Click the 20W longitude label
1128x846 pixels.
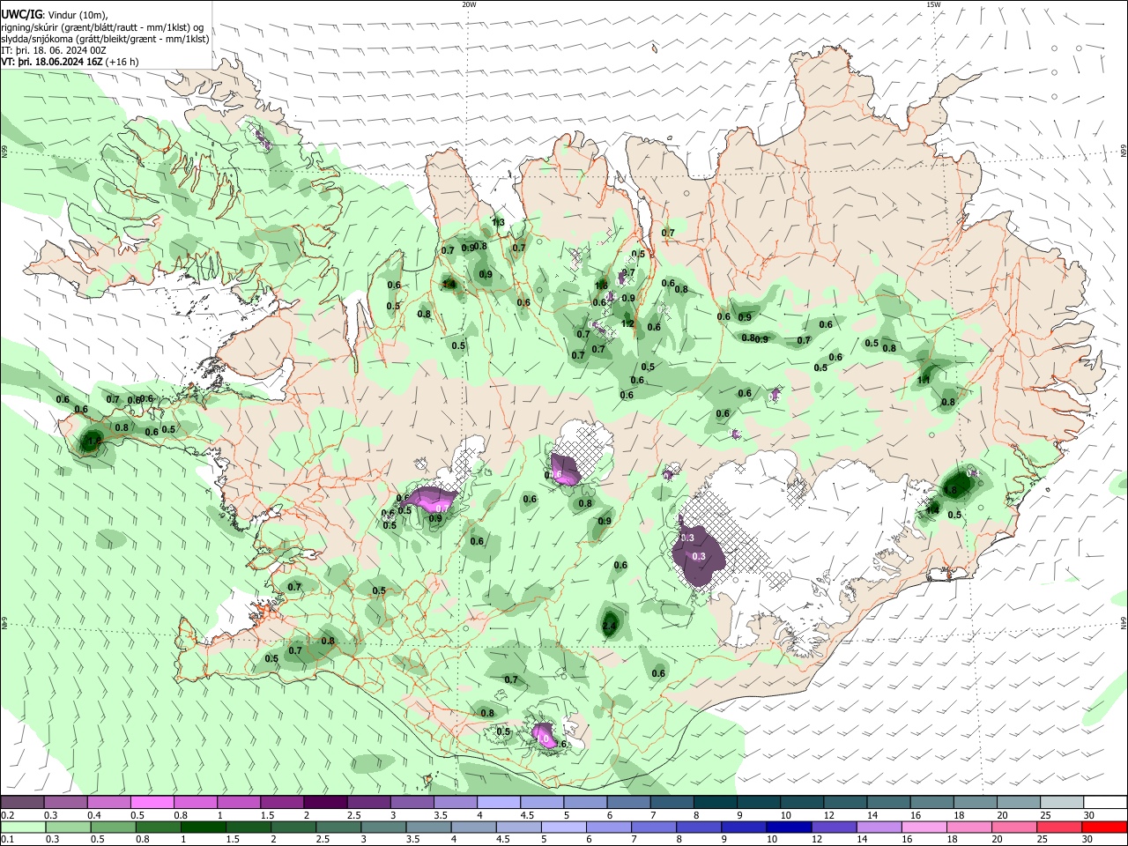pos(469,4)
